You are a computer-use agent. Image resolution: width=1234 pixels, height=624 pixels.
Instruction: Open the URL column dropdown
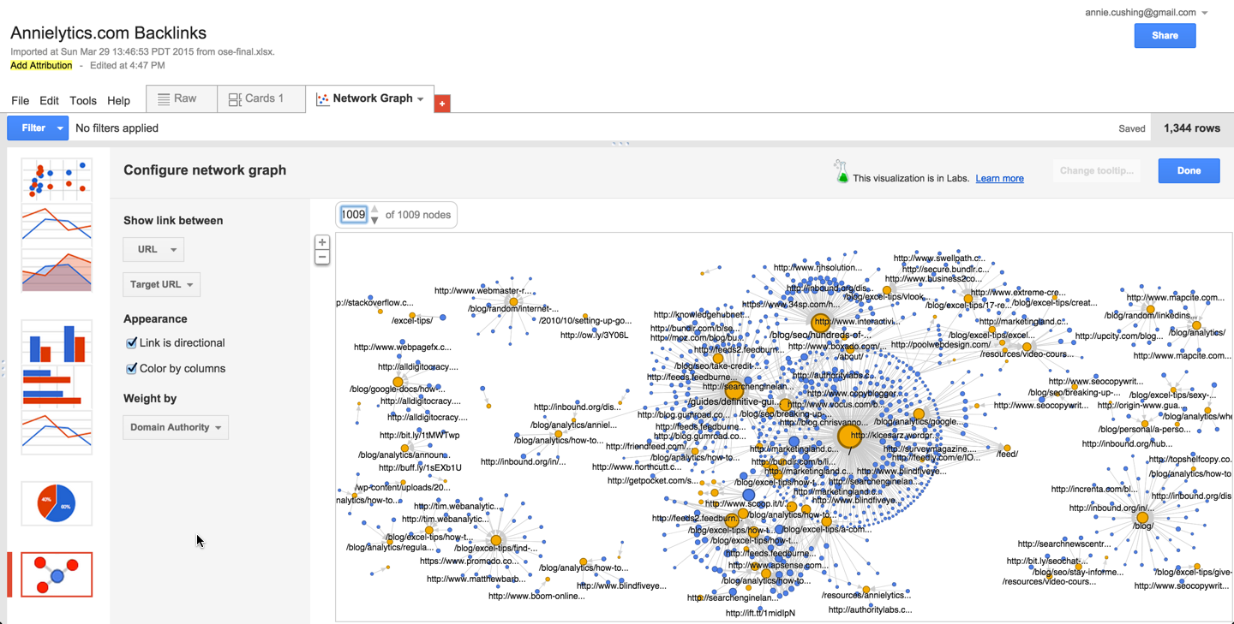153,250
